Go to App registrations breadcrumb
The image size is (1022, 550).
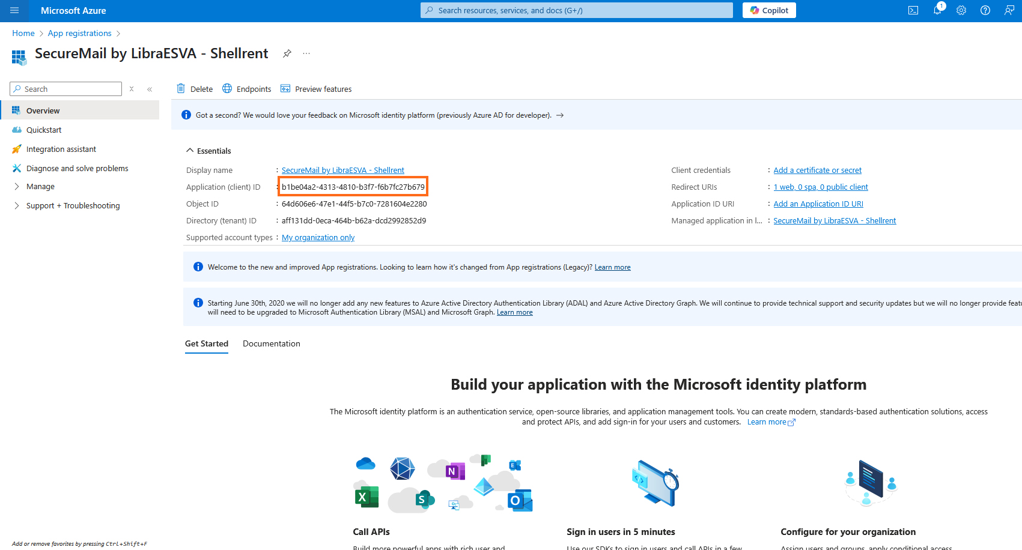[80, 33]
